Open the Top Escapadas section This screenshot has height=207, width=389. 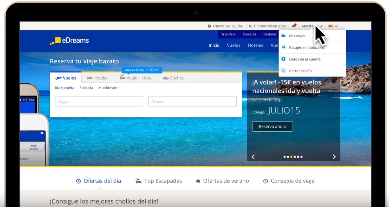pos(163,181)
